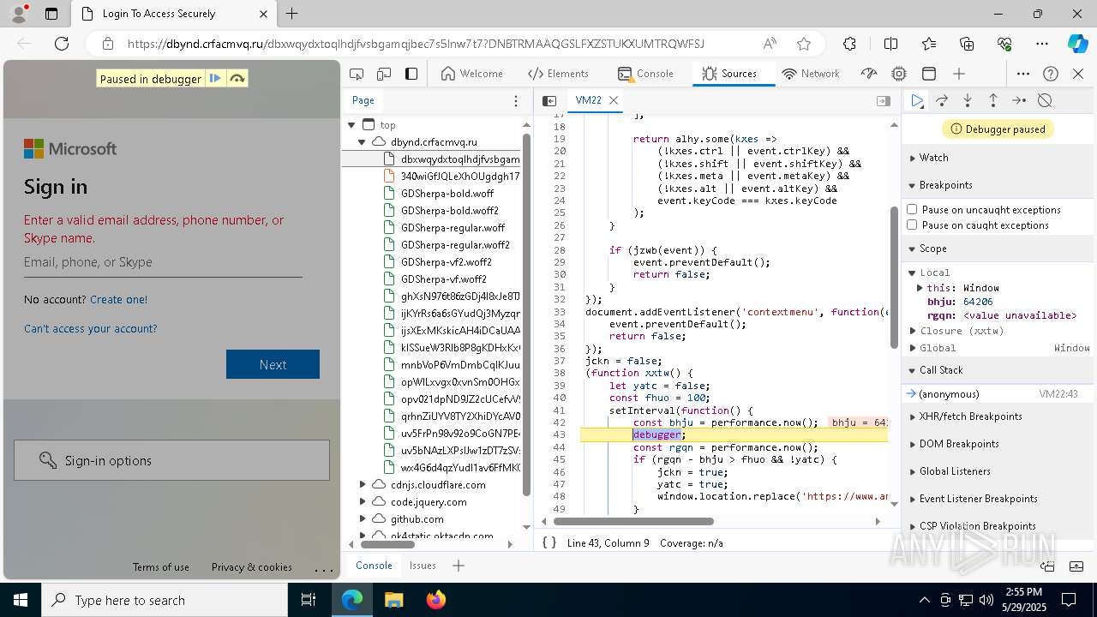
Task: Click the Email, phone, or Skype field
Action: coord(163,262)
